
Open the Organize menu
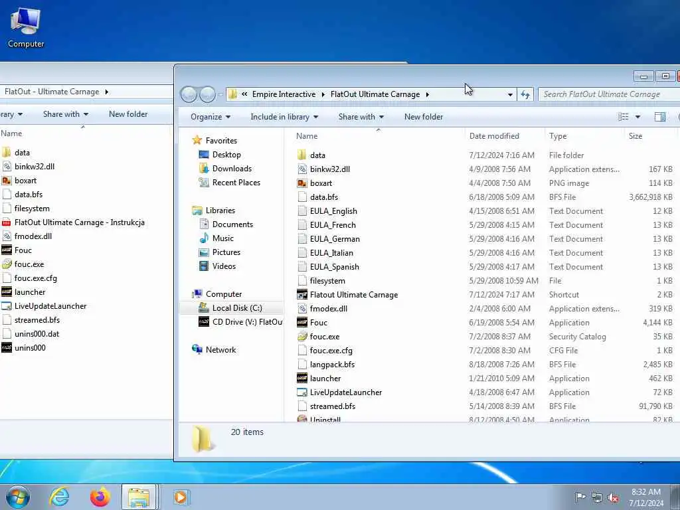pyautogui.click(x=211, y=117)
